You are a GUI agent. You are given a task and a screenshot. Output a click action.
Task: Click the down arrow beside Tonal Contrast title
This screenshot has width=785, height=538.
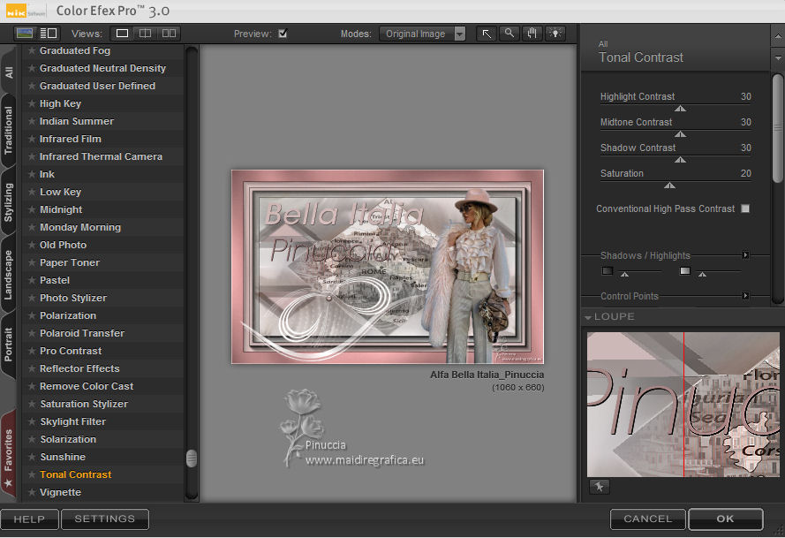[777, 58]
